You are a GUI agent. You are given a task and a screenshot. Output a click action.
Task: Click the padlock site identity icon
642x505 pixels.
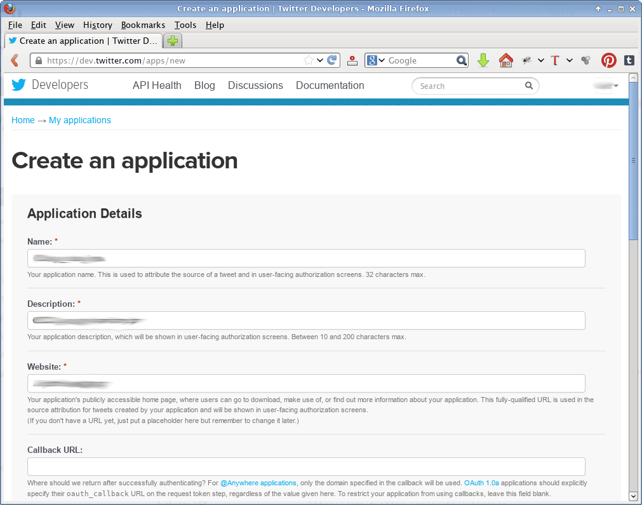pyautogui.click(x=39, y=60)
